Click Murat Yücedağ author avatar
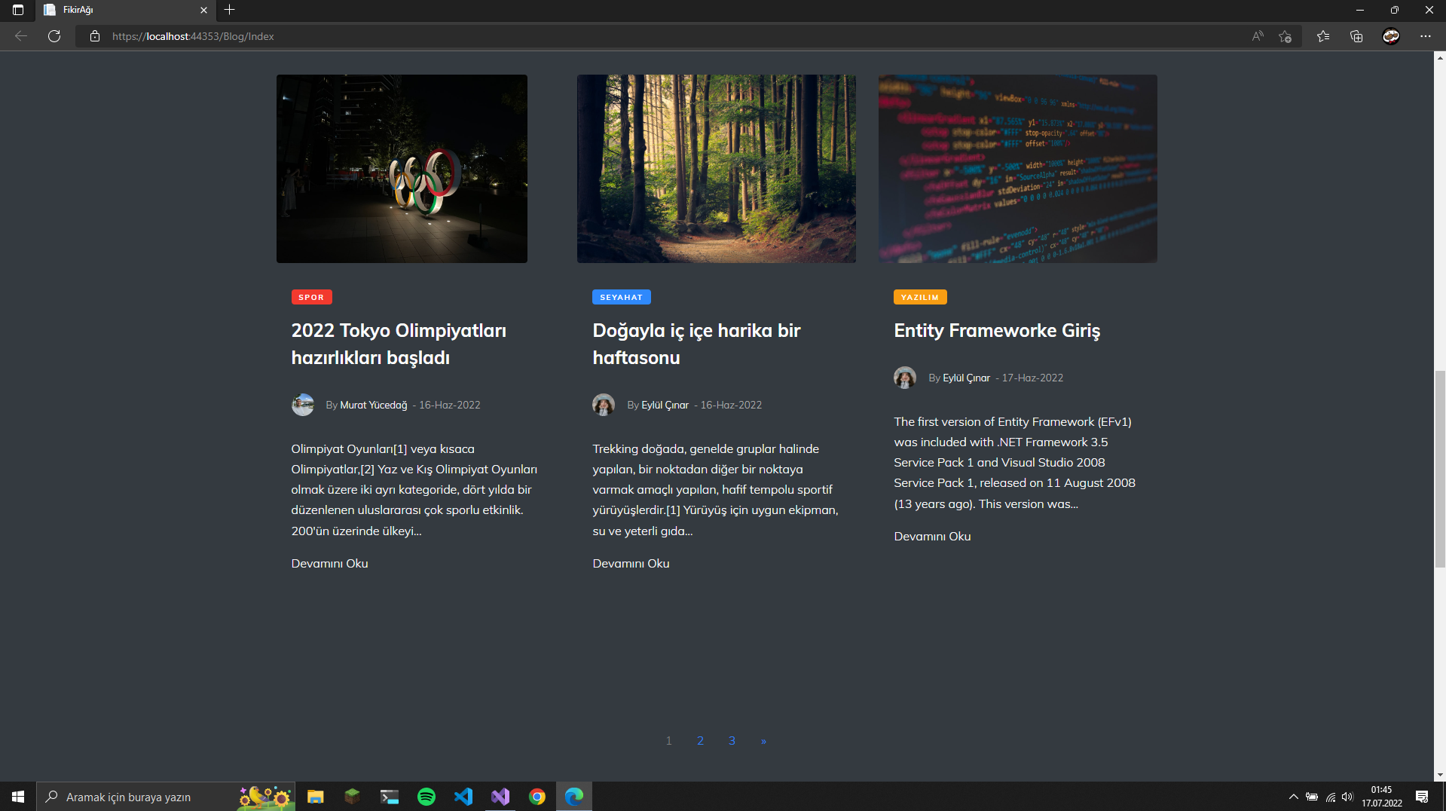This screenshot has height=811, width=1446. click(303, 405)
